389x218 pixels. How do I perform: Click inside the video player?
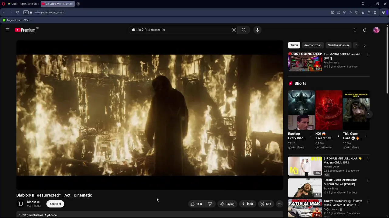(150, 115)
